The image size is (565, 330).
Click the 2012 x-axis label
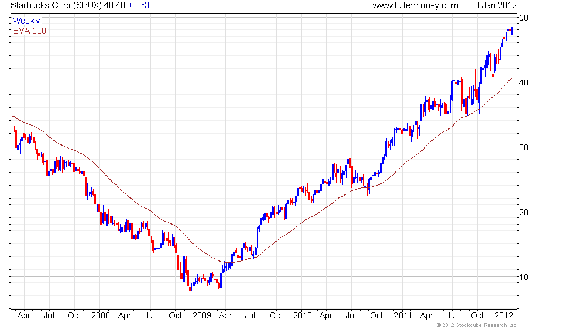503,316
